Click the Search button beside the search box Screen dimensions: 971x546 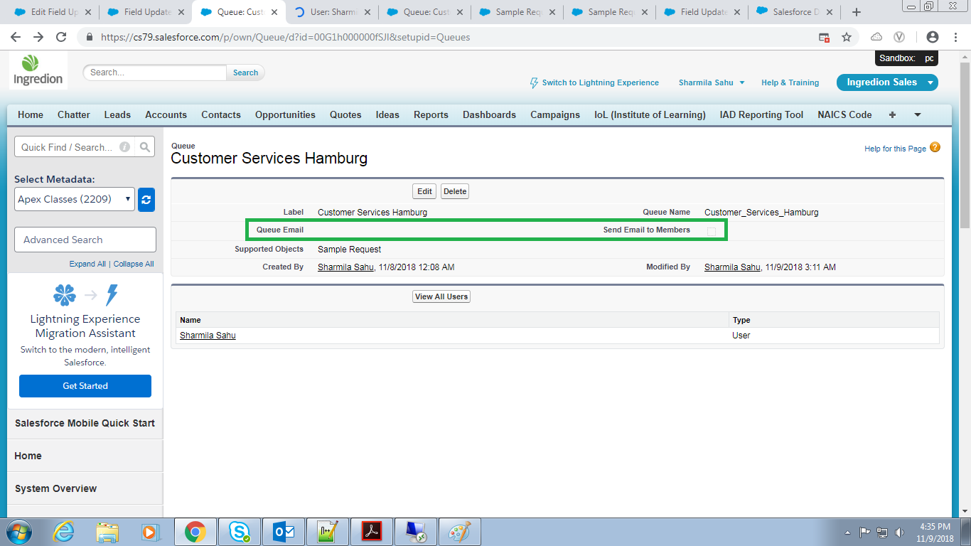coord(245,73)
